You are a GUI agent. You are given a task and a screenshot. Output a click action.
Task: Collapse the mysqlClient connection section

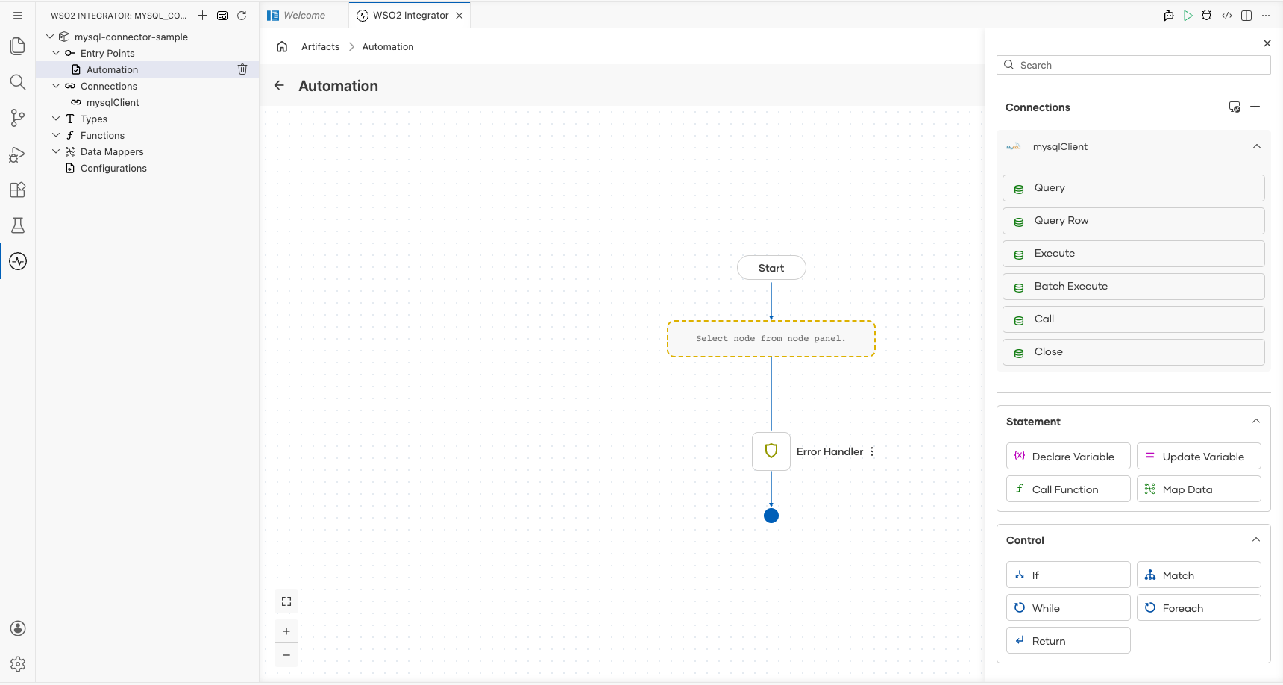[x=1257, y=146]
